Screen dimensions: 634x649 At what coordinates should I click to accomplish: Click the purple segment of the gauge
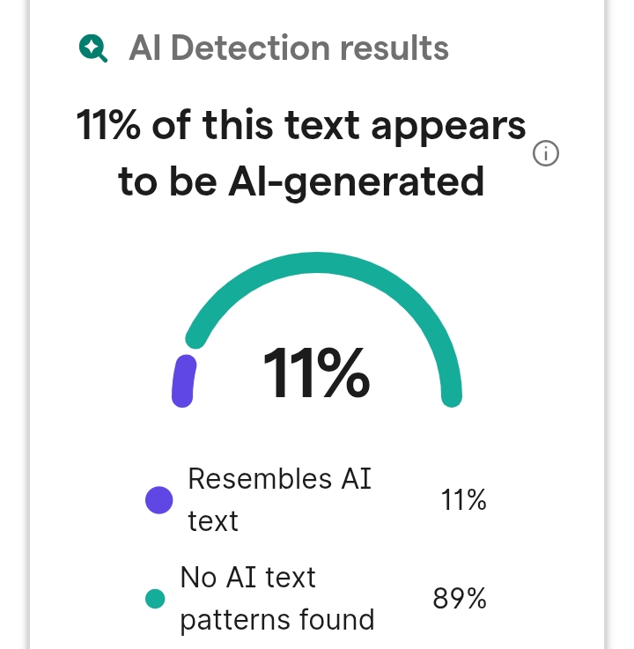[x=183, y=380]
